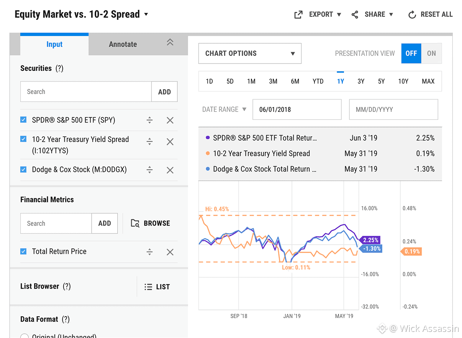Collapse the input panel with double chevron

[170, 43]
